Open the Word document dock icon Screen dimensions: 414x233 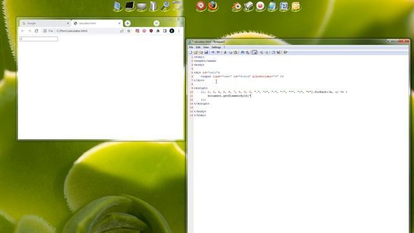(284, 6)
